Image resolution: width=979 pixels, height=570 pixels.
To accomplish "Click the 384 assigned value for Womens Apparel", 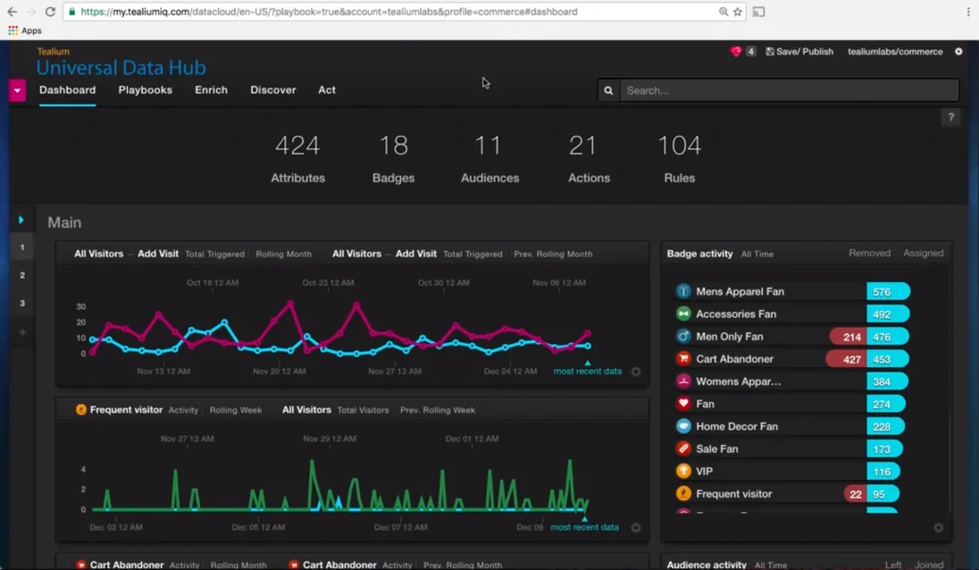I will click(x=887, y=381).
